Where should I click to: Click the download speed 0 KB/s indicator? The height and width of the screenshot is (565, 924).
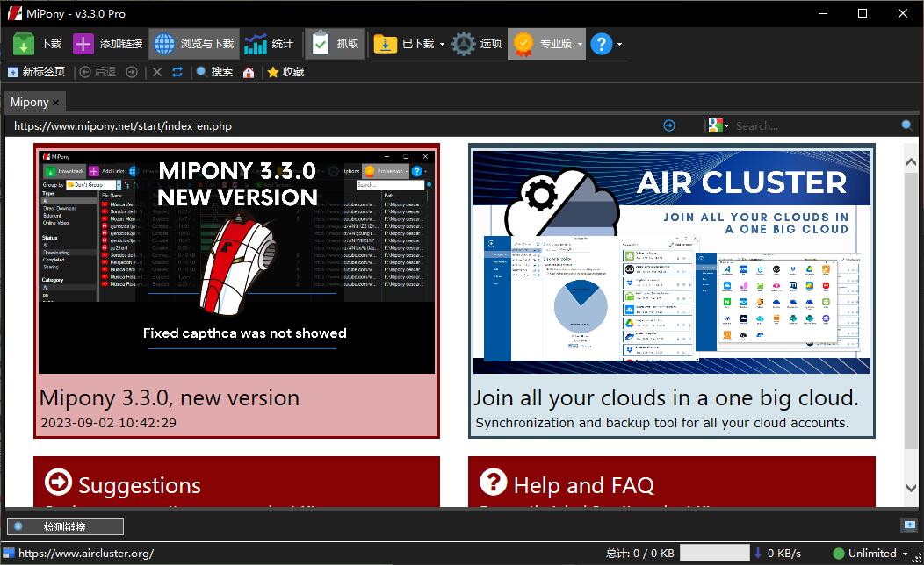(x=778, y=554)
